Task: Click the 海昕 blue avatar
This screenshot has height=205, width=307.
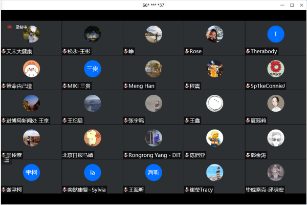Action: [x=153, y=172]
